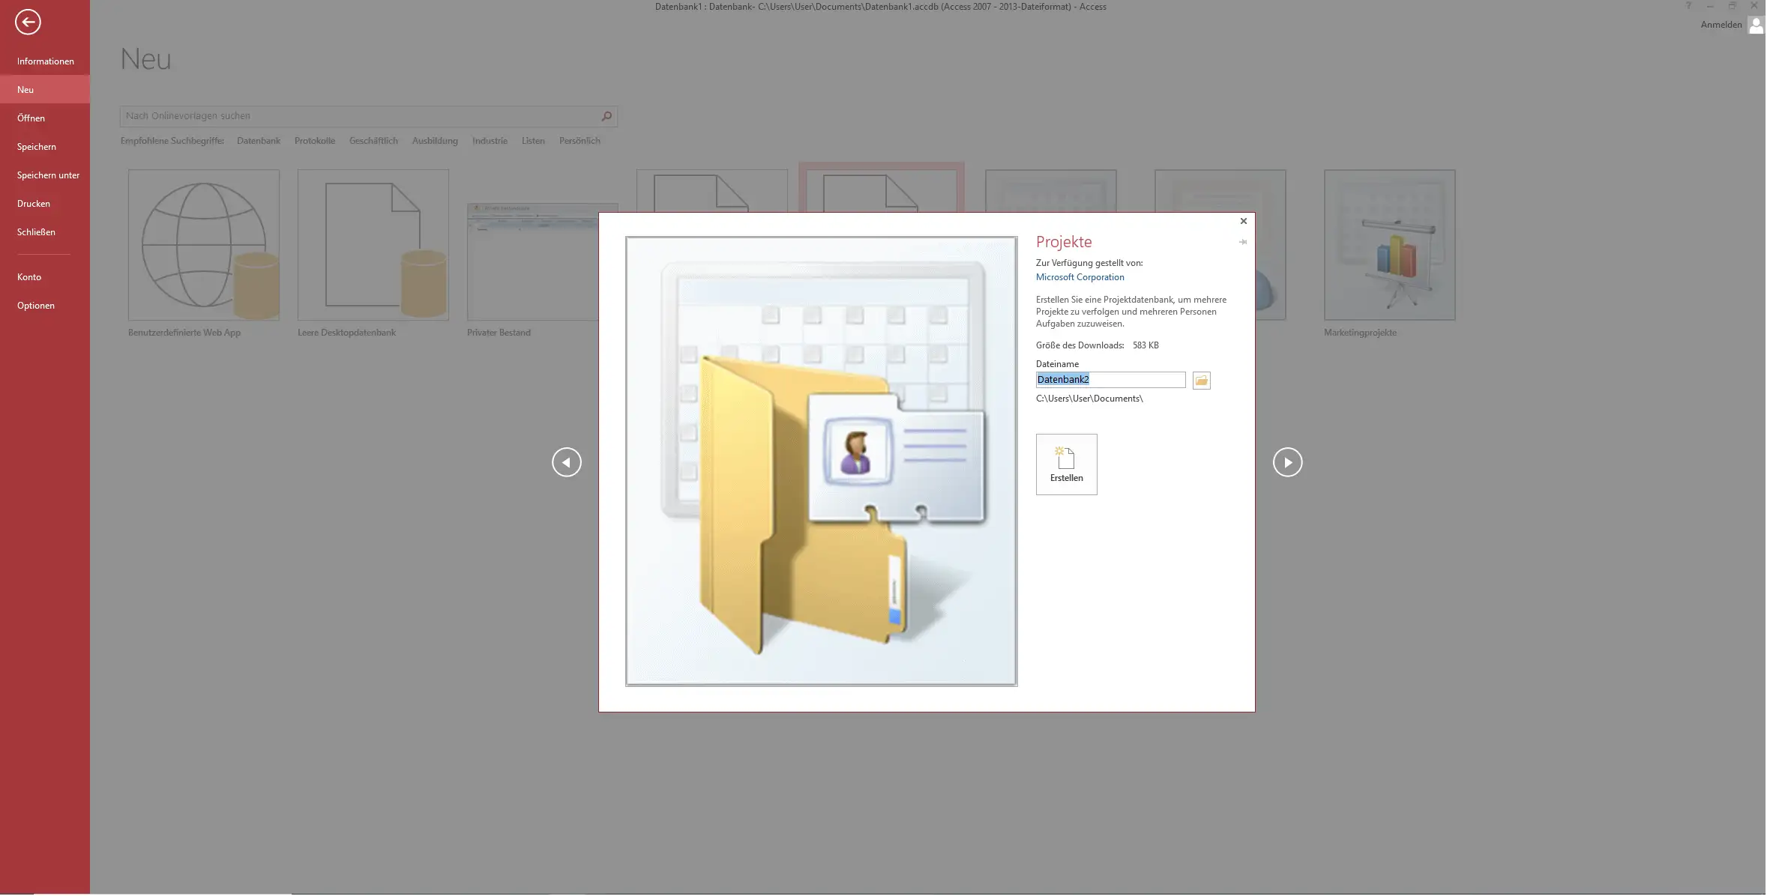Pin the Projekte template to the list
1767x896 pixels.
coord(1242,242)
